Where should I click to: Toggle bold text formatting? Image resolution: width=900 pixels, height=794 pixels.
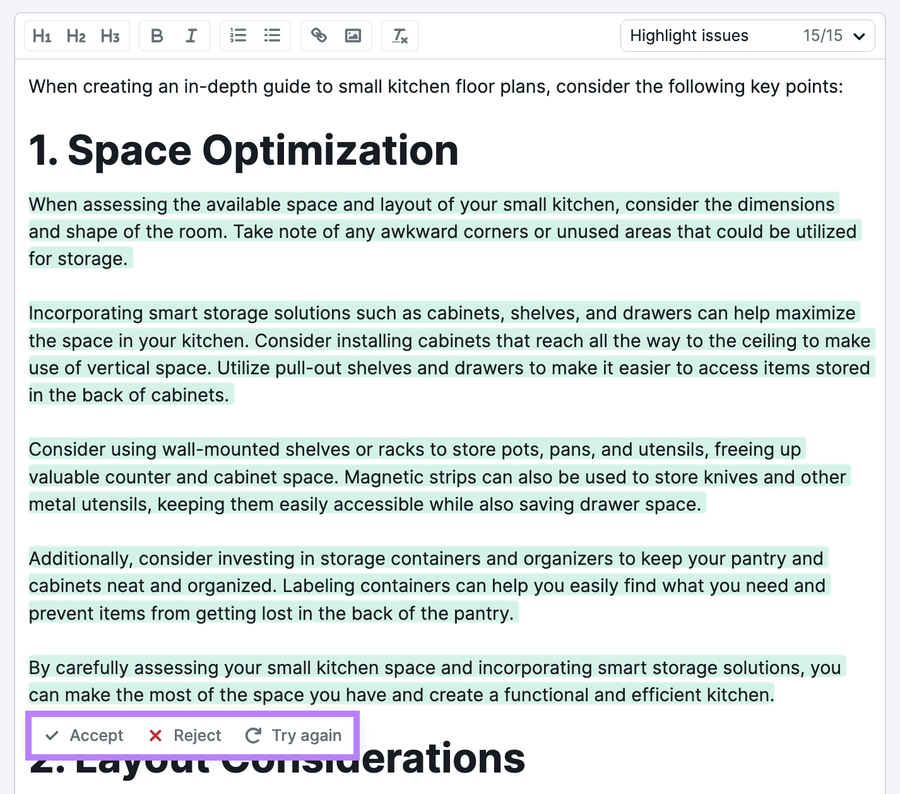(157, 36)
